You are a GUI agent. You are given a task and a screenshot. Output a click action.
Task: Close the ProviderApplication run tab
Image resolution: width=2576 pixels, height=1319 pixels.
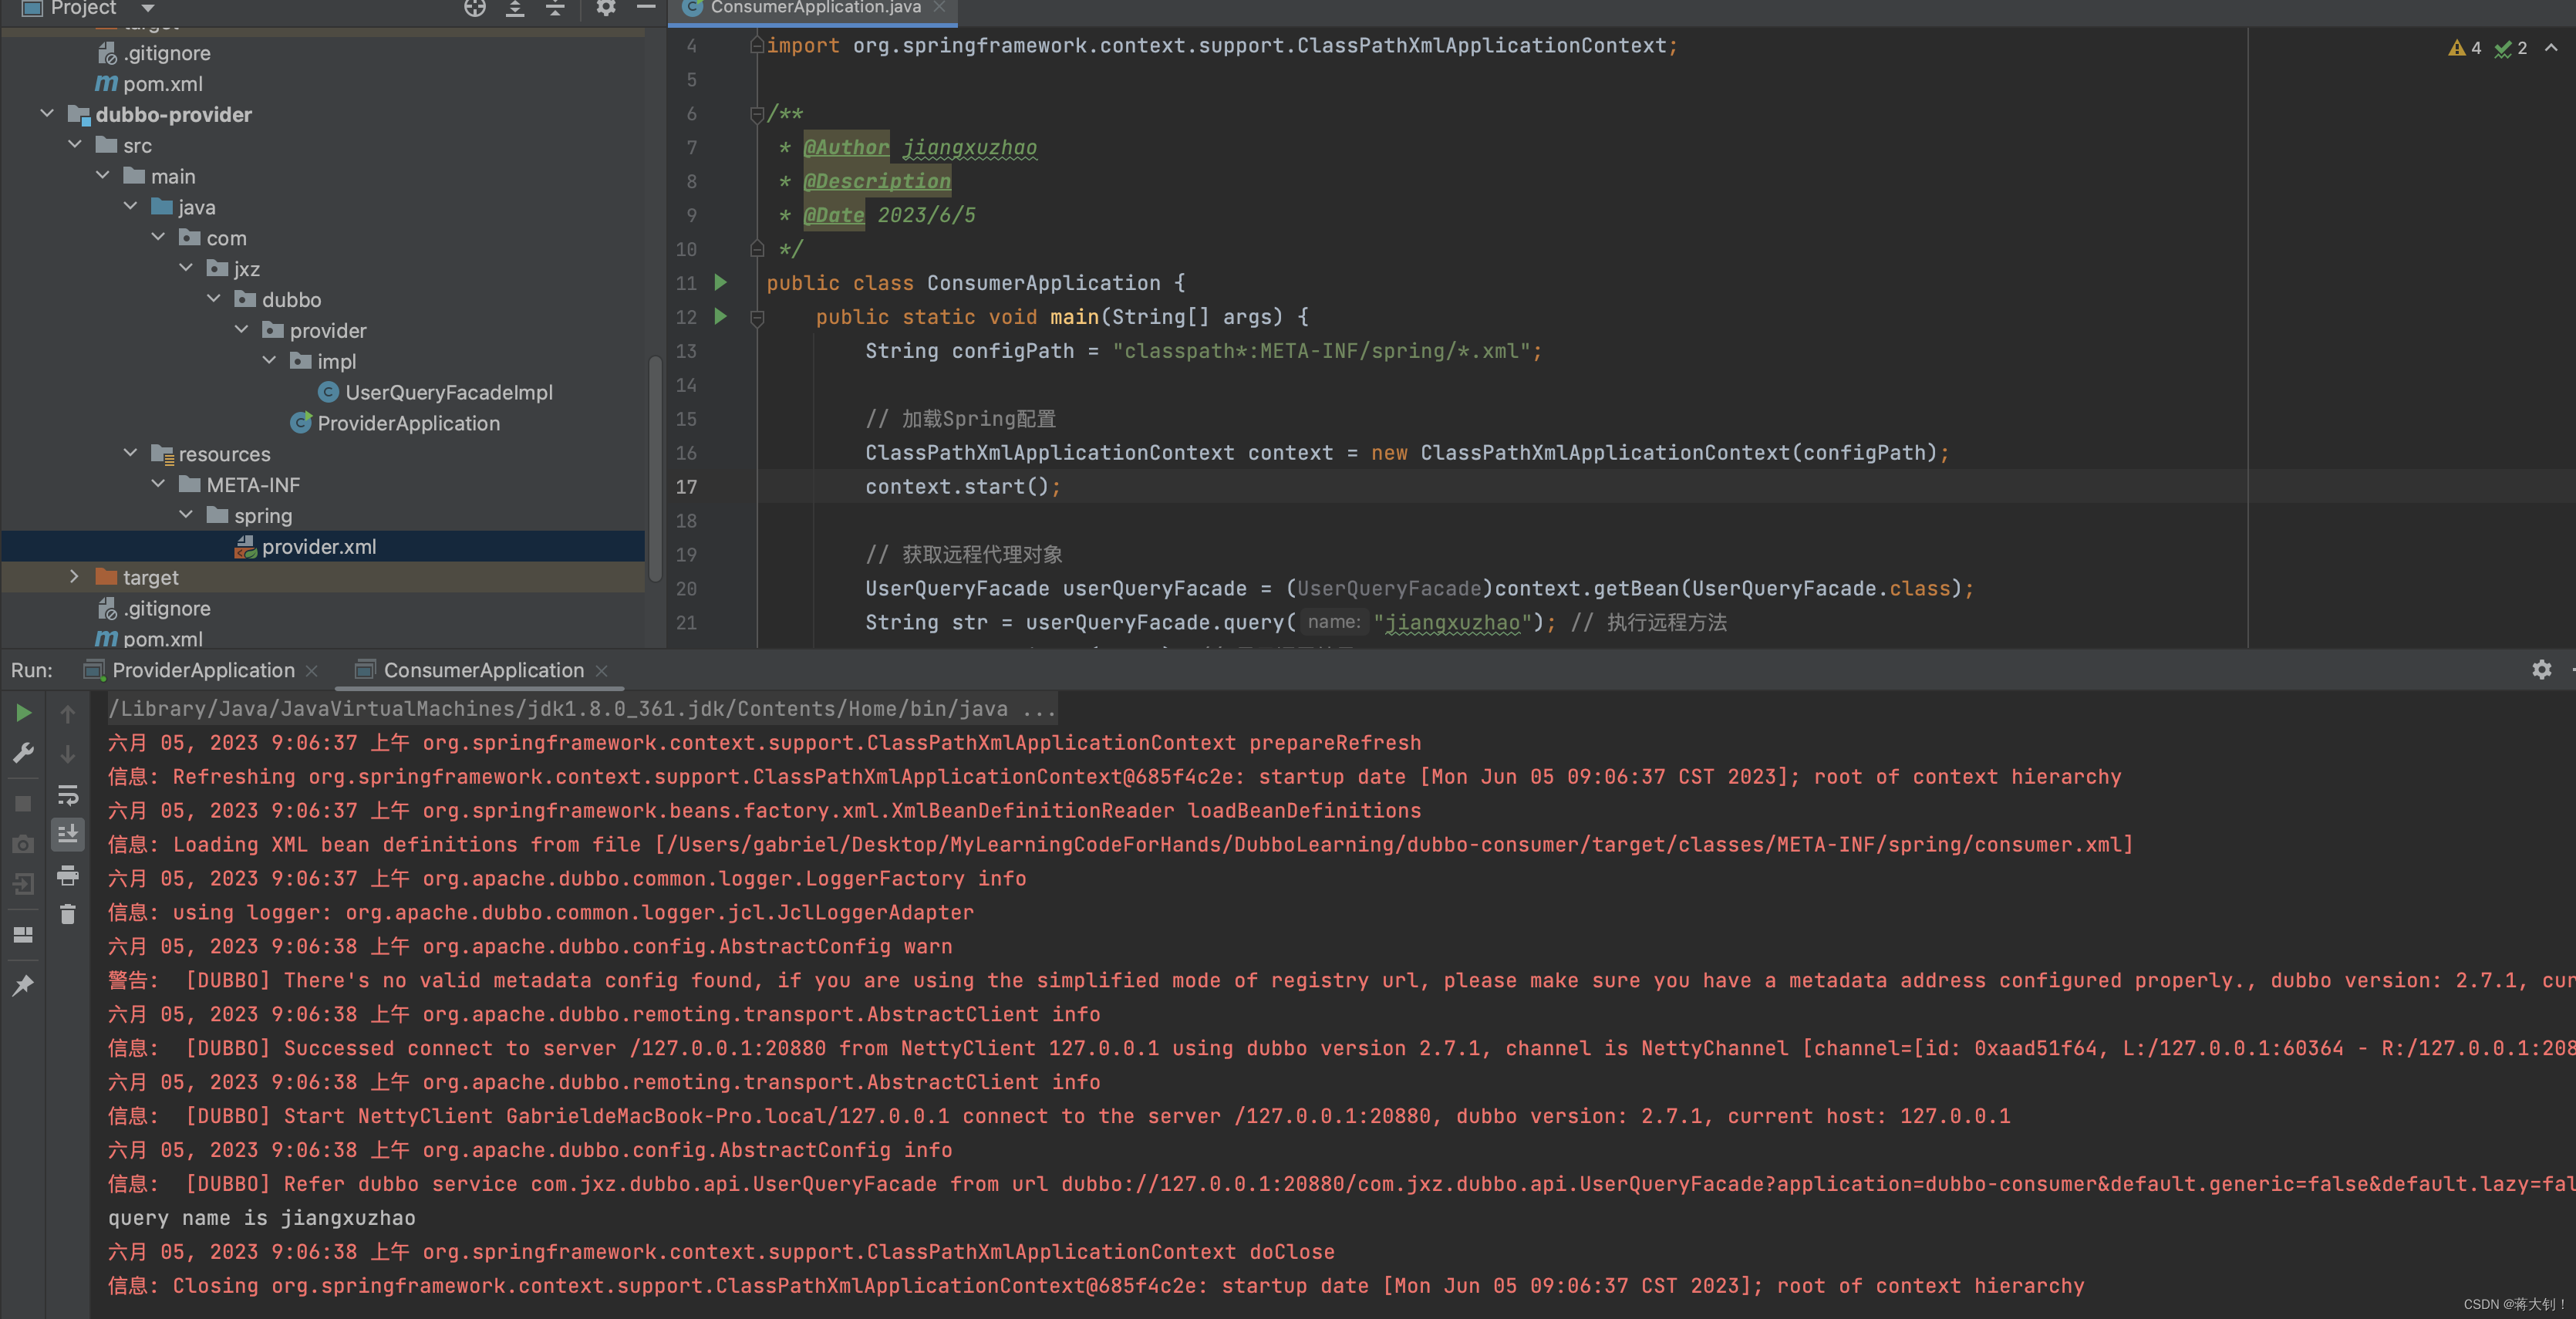pyautogui.click(x=311, y=671)
